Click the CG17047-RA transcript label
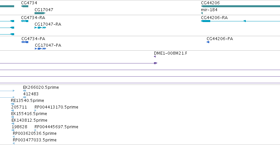The height and width of the screenshot is (145, 280). click(48, 24)
